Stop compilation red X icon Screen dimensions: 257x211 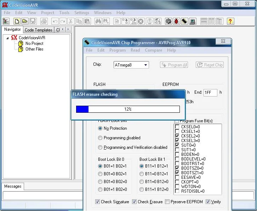(141, 21)
